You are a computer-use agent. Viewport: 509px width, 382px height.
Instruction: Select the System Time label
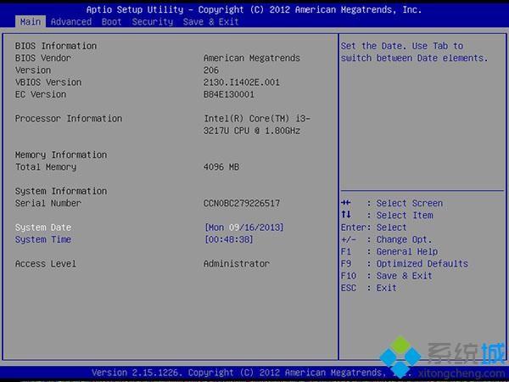pyautogui.click(x=43, y=239)
